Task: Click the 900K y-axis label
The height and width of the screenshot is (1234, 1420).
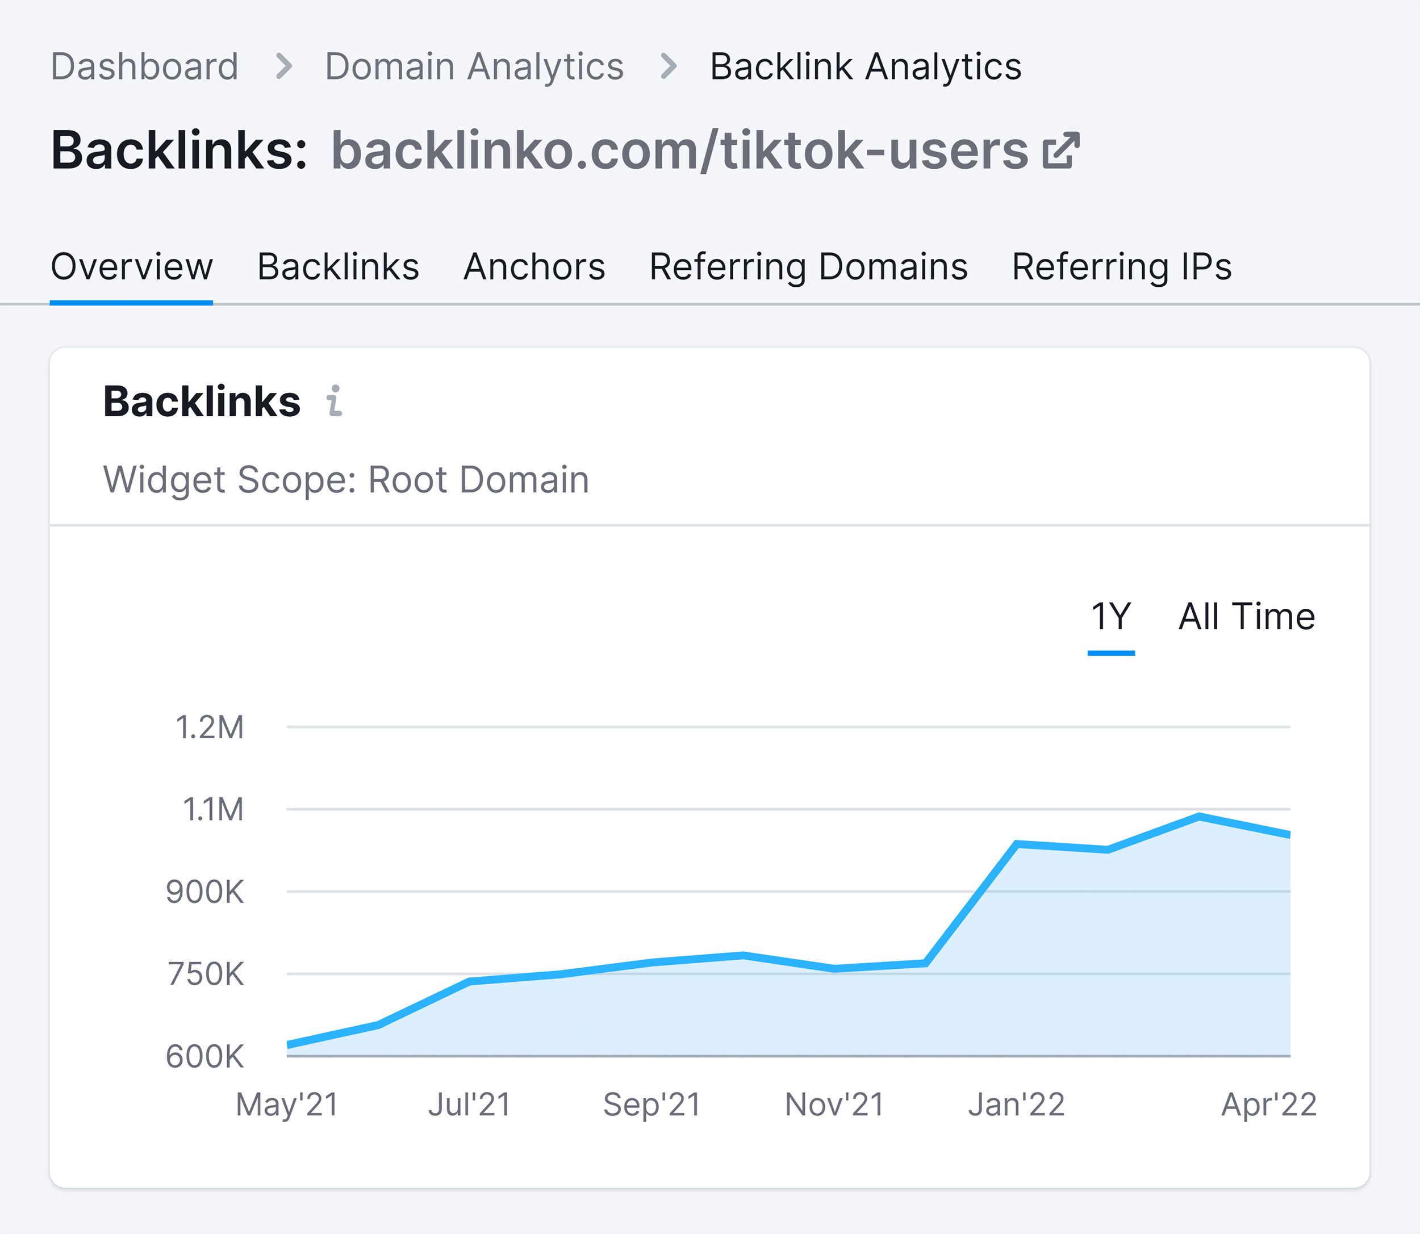Action: [x=204, y=893]
